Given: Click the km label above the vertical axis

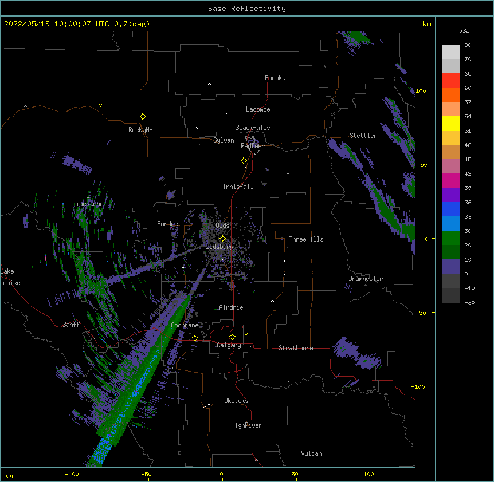Looking at the screenshot, I should (426, 24).
